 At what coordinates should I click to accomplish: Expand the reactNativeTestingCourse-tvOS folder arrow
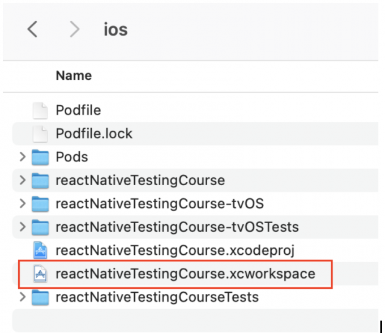click(23, 203)
